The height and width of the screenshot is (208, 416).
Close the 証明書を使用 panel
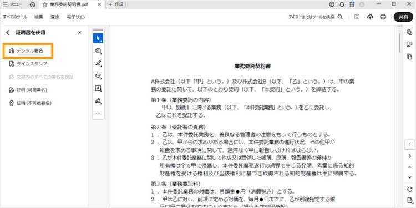pos(79,32)
